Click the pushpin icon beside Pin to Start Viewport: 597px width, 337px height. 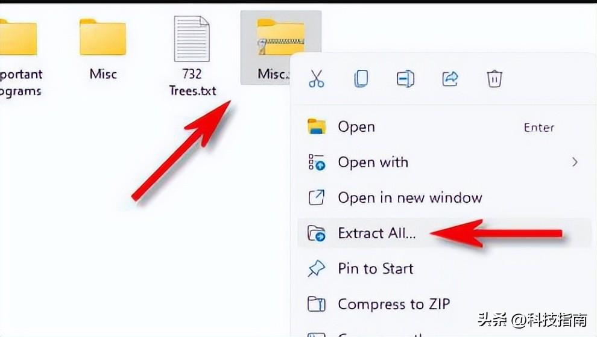pos(317,268)
